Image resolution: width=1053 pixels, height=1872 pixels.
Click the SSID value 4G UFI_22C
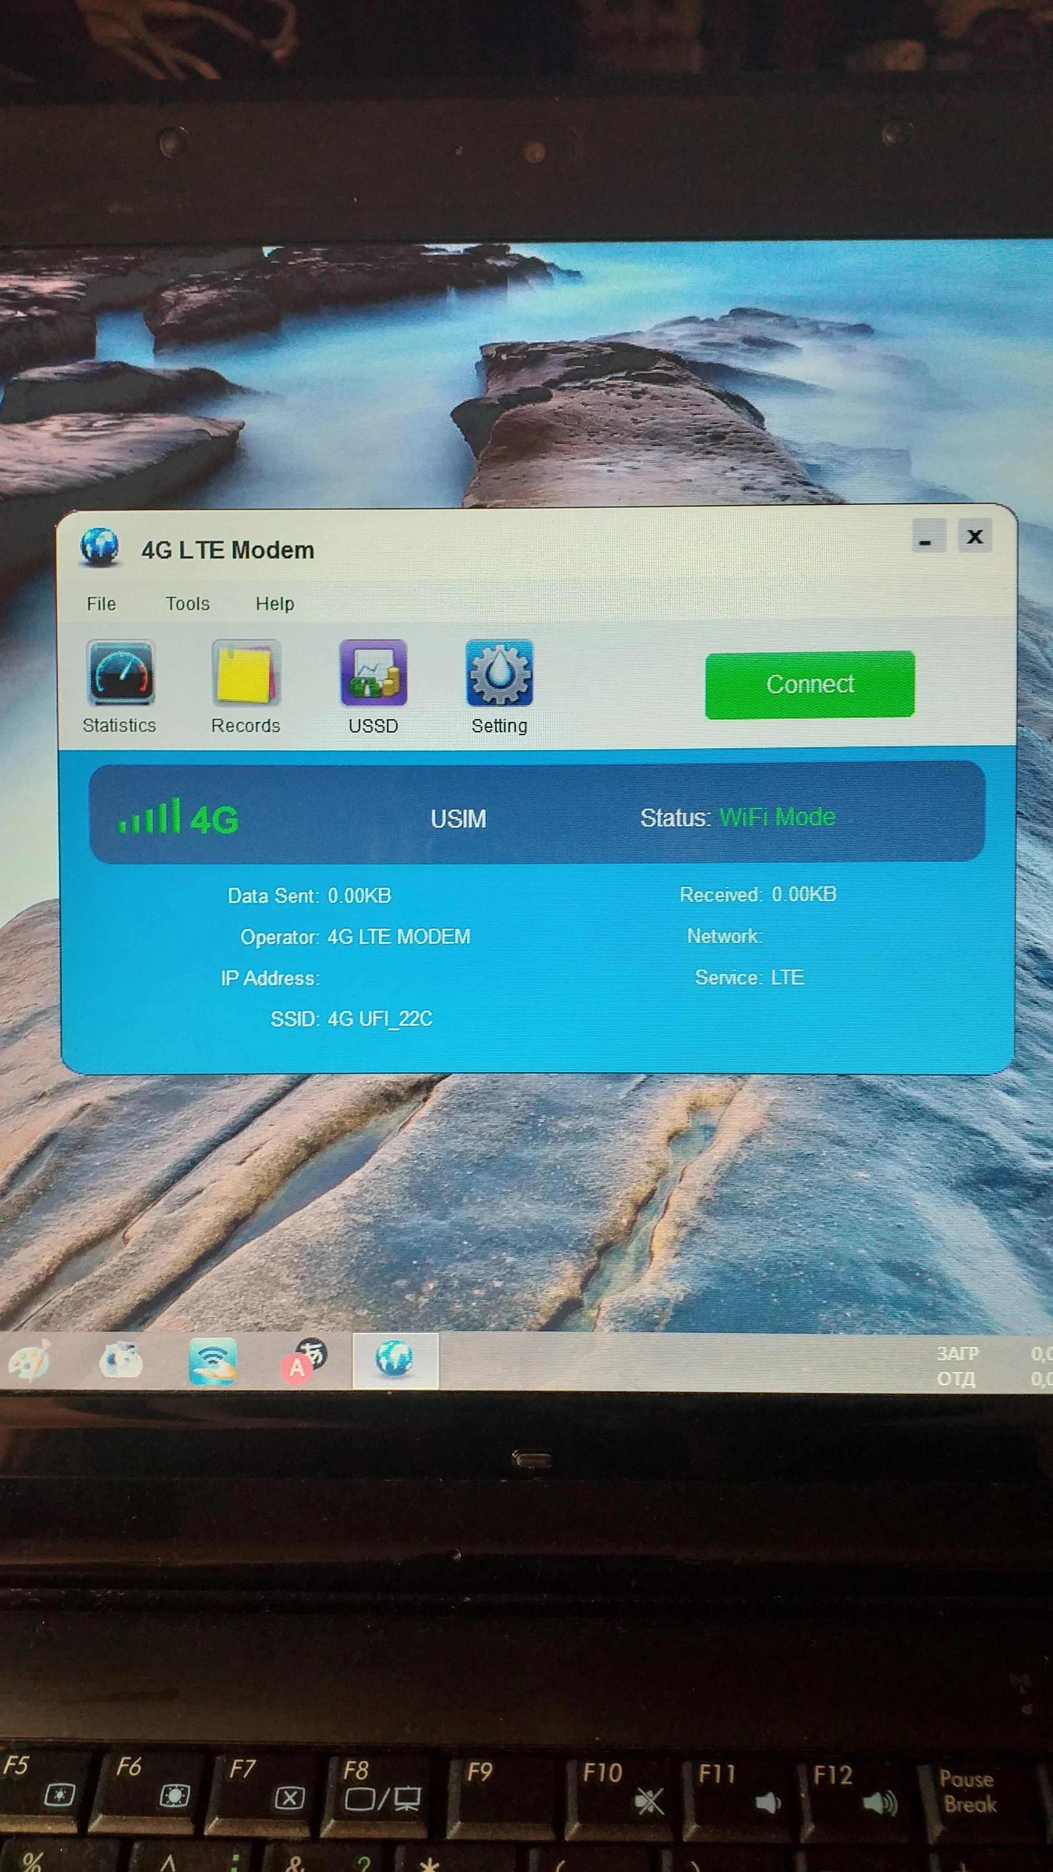coord(379,1019)
